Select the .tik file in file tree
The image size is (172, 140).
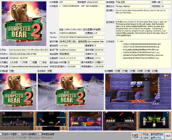click(141, 47)
